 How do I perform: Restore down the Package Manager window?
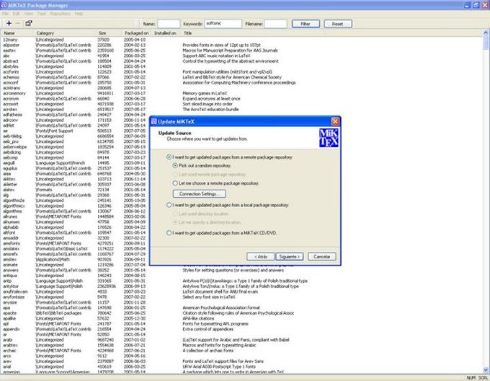[x=476, y=5]
